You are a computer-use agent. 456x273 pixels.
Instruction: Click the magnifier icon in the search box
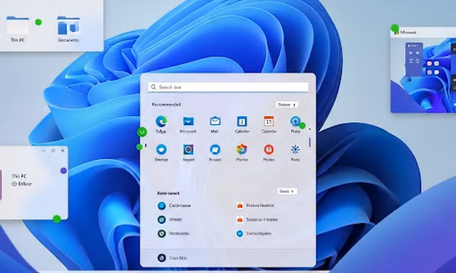point(154,87)
